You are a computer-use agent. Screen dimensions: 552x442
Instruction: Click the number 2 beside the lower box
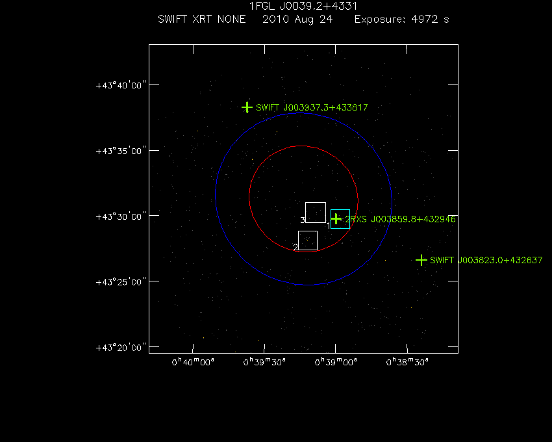295,247
